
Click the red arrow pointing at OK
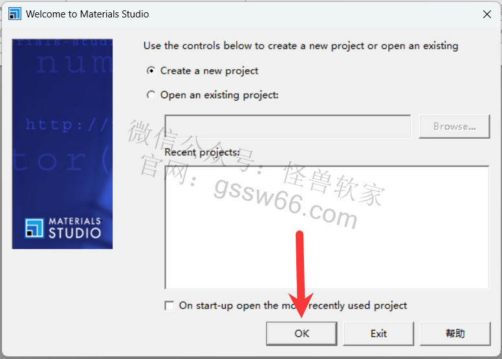click(x=300, y=274)
